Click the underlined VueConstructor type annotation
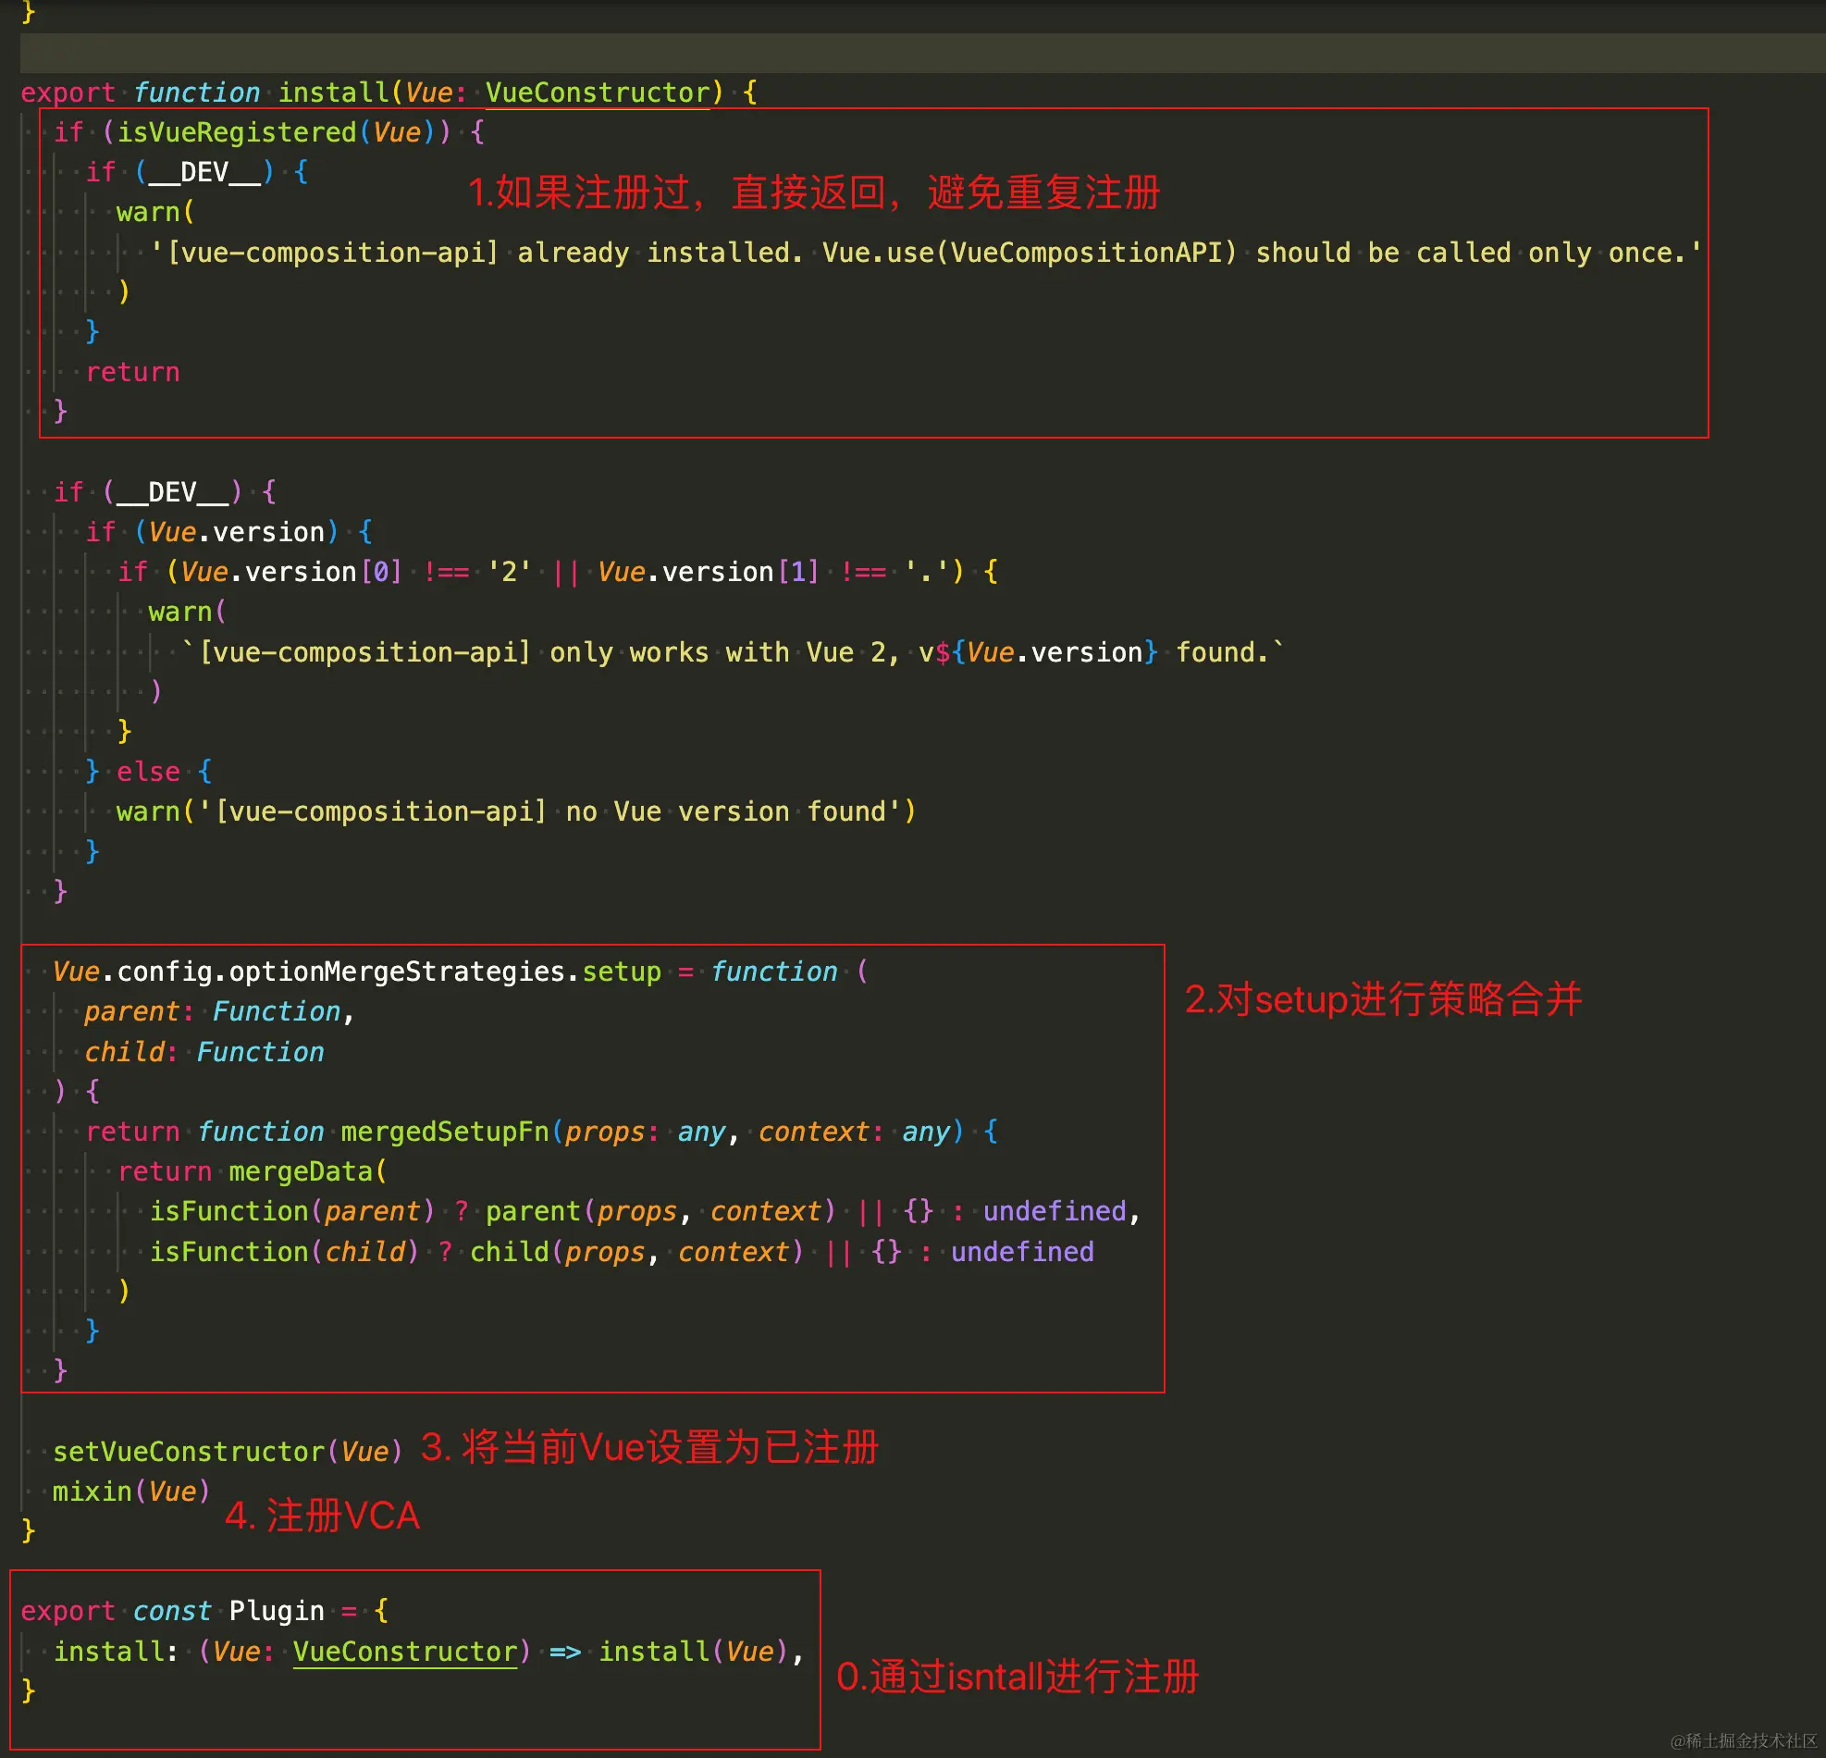The width and height of the screenshot is (1826, 1758). click(598, 93)
